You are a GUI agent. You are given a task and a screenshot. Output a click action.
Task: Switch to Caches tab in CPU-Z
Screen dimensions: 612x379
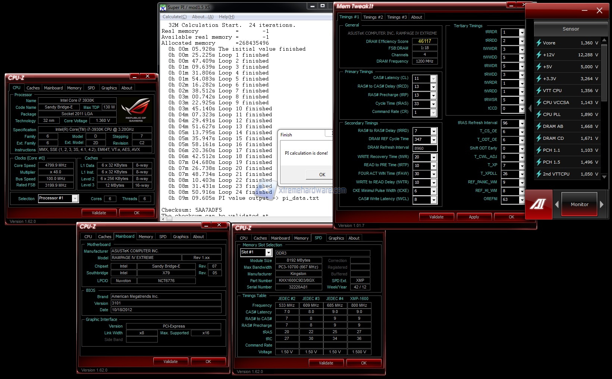[33, 88]
